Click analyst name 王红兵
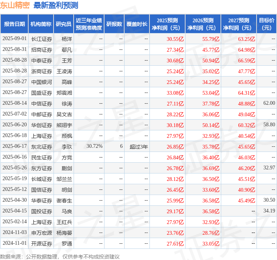Image resolution: width=277 pixels, height=260 pixels. point(64,222)
